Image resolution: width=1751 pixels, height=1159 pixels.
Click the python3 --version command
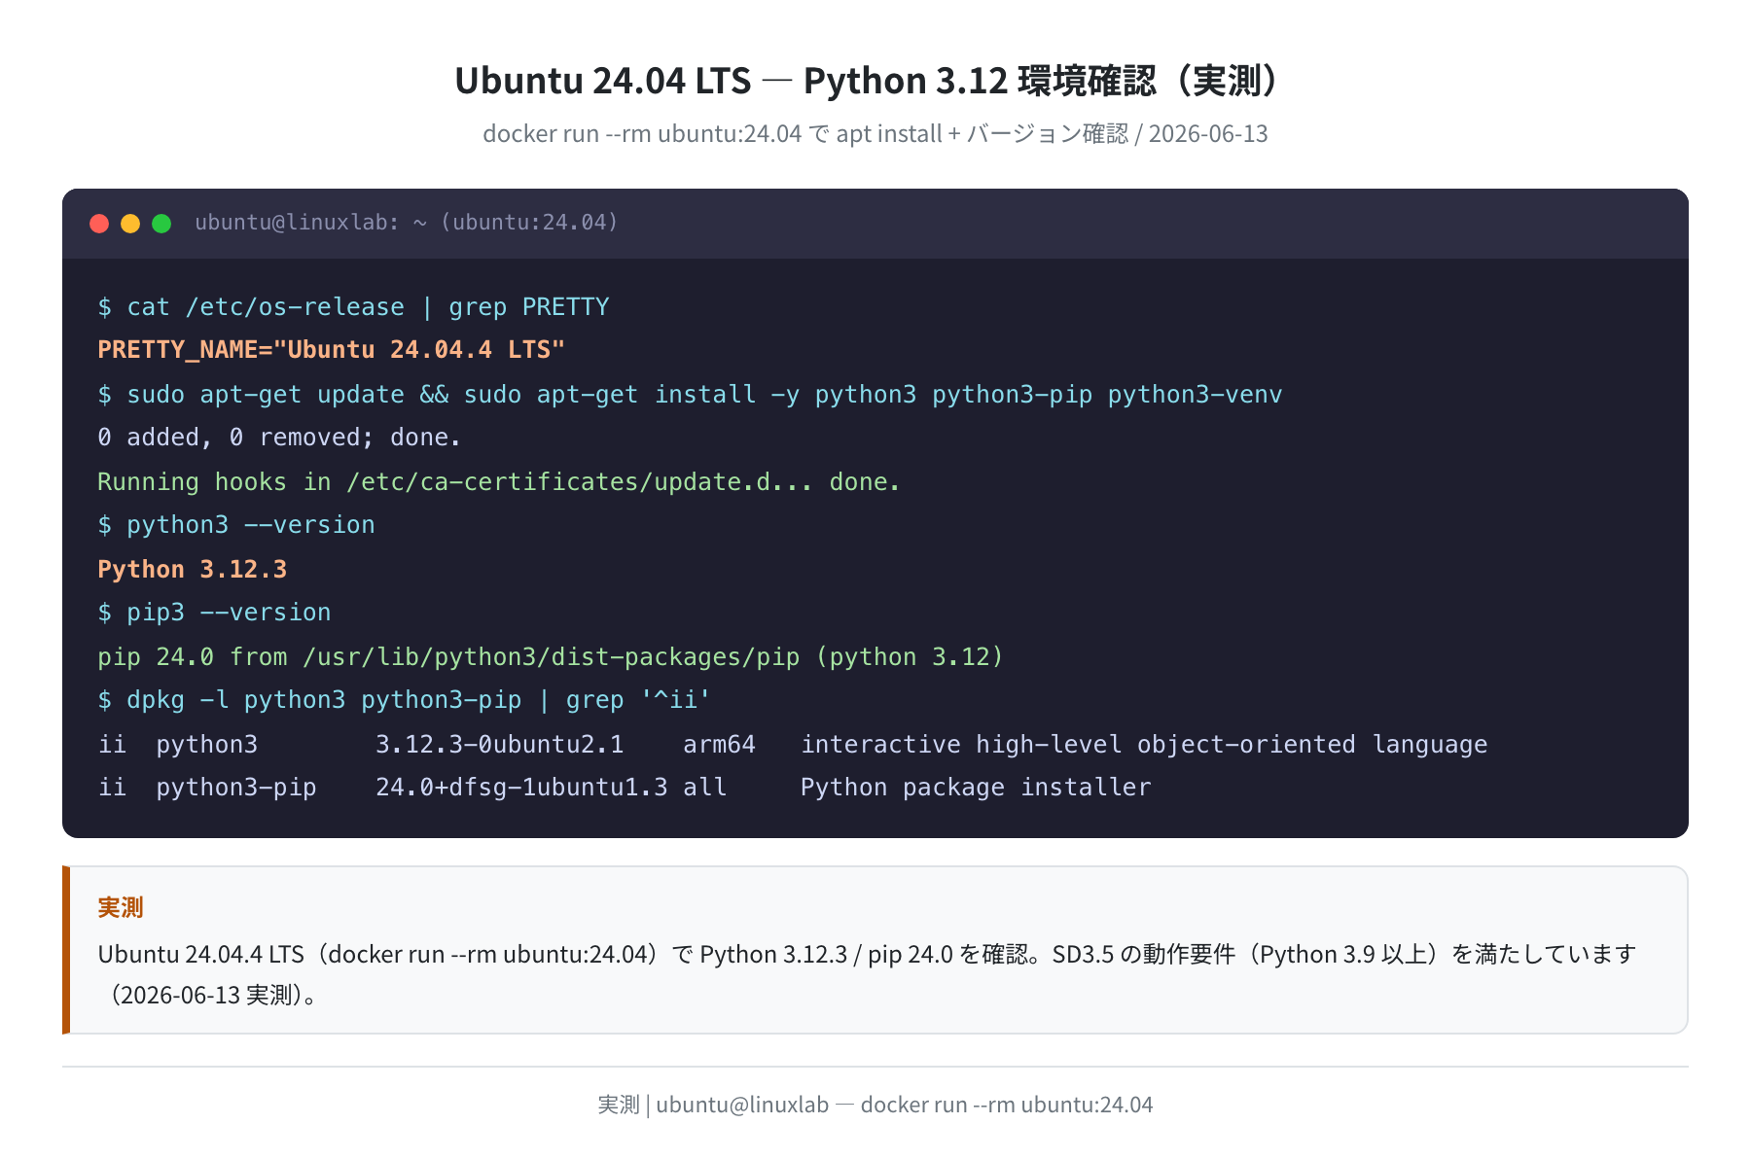(236, 525)
